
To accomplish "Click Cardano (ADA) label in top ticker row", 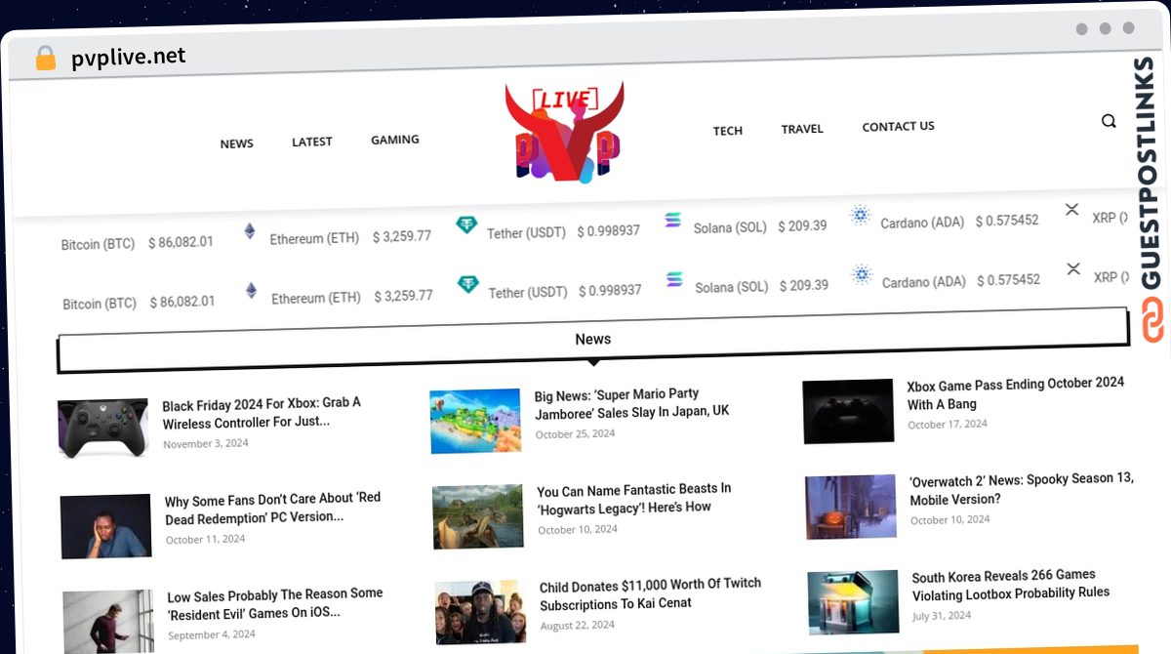I will pos(922,223).
